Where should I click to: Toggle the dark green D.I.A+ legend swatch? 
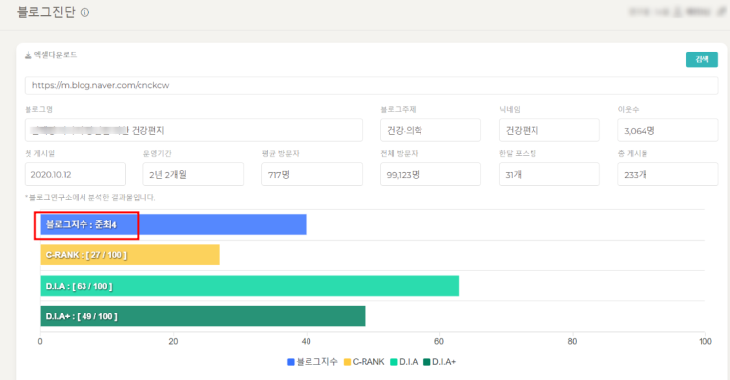(427, 362)
